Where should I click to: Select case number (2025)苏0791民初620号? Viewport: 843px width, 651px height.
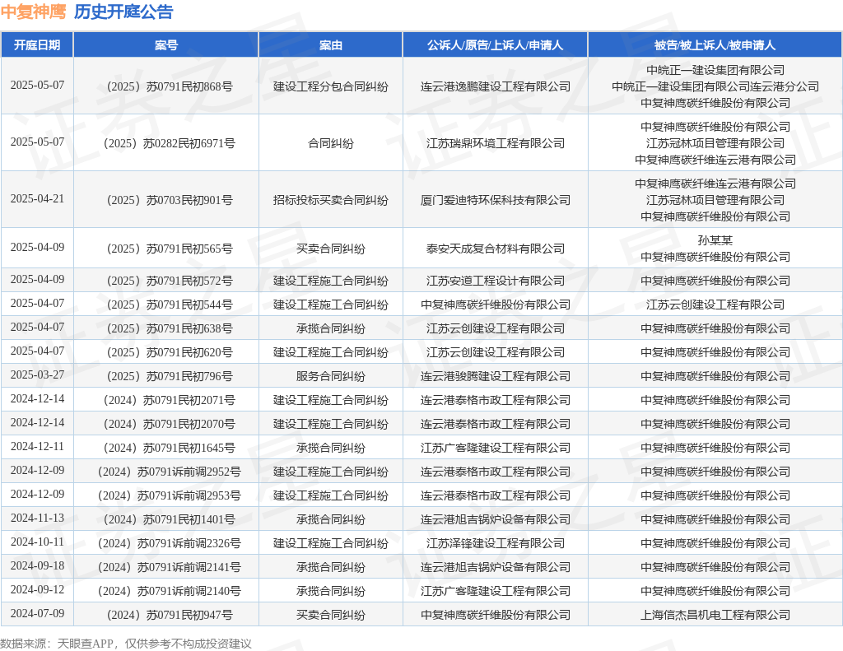click(x=170, y=352)
